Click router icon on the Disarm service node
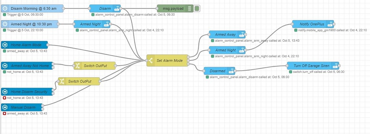This screenshot has height=134, width=370. tap(117, 8)
